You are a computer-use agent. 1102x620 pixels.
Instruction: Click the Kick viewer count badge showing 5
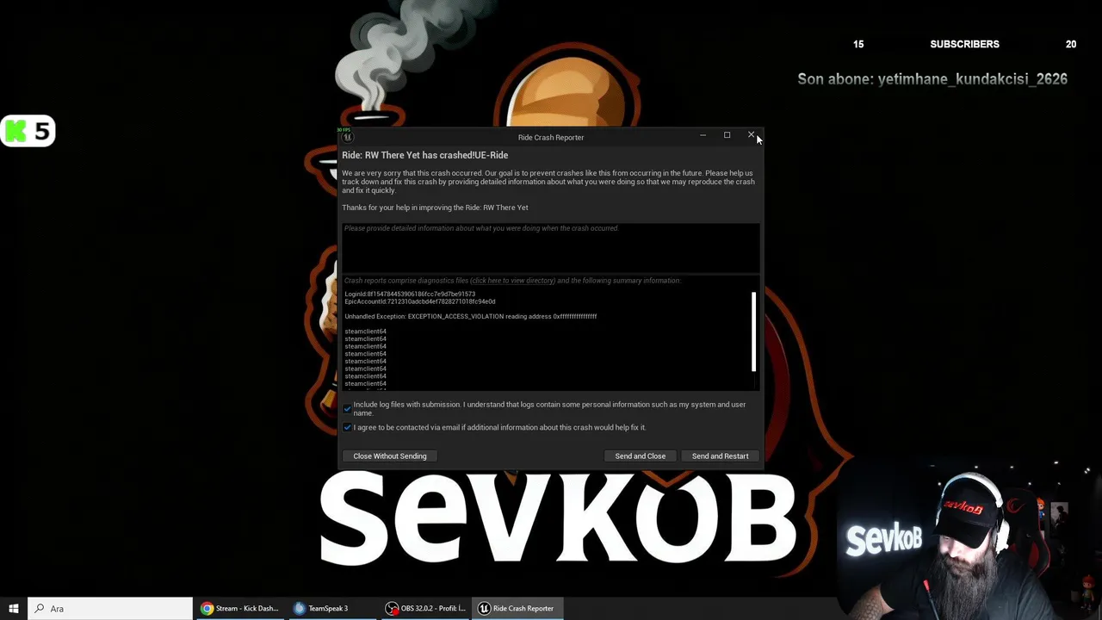[28, 131]
